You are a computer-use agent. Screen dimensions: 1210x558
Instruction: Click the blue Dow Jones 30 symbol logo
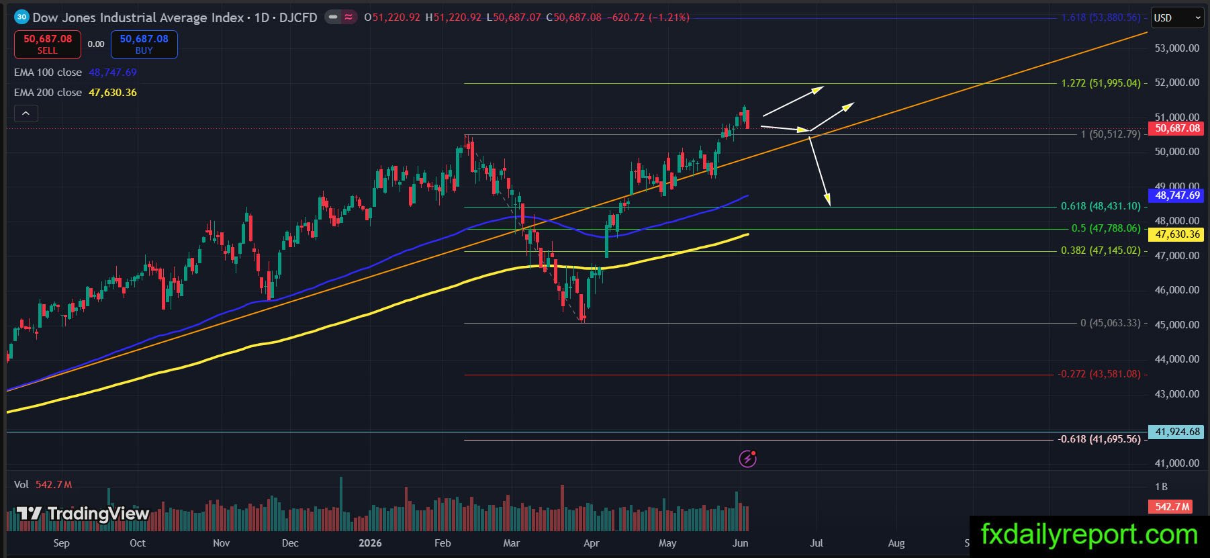(x=21, y=17)
